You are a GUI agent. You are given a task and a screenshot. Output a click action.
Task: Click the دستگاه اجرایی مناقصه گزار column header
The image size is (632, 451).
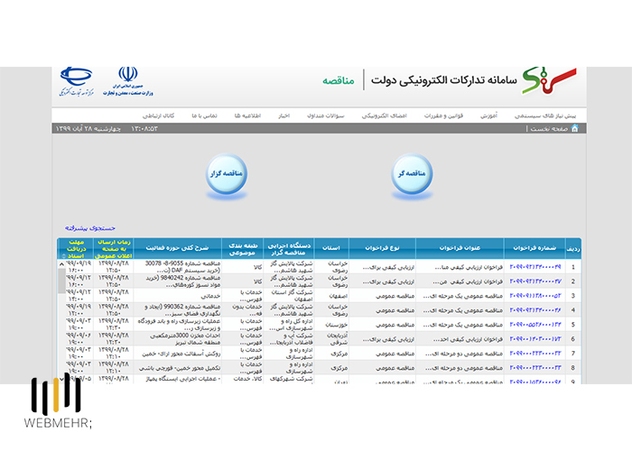[x=289, y=248]
